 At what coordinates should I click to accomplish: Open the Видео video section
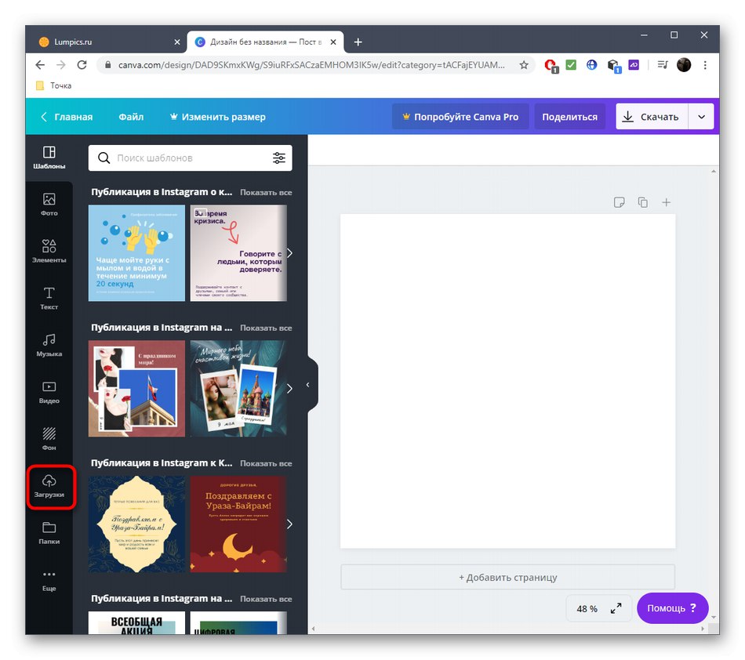(x=49, y=392)
